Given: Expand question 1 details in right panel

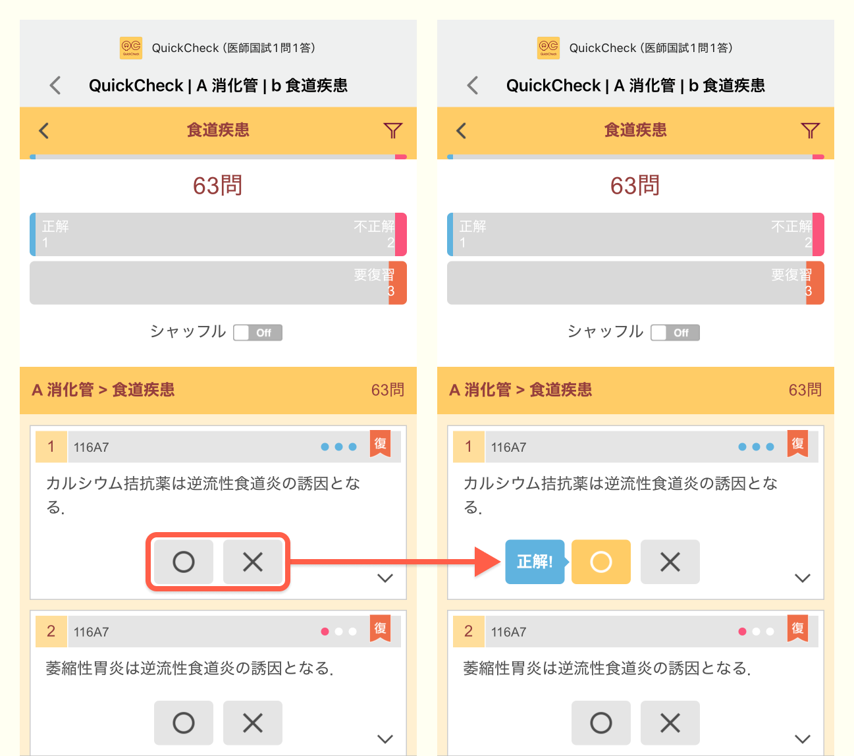Looking at the screenshot, I should click(x=803, y=578).
